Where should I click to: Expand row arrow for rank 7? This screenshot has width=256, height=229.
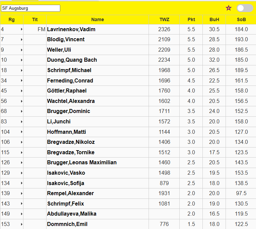pos(21,40)
